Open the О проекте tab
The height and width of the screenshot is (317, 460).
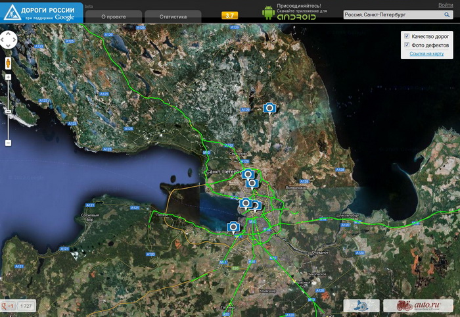pyautogui.click(x=113, y=16)
